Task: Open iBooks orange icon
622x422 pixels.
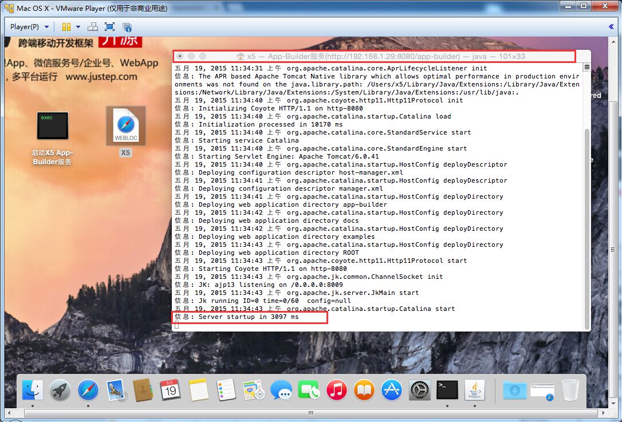Action: [364, 390]
